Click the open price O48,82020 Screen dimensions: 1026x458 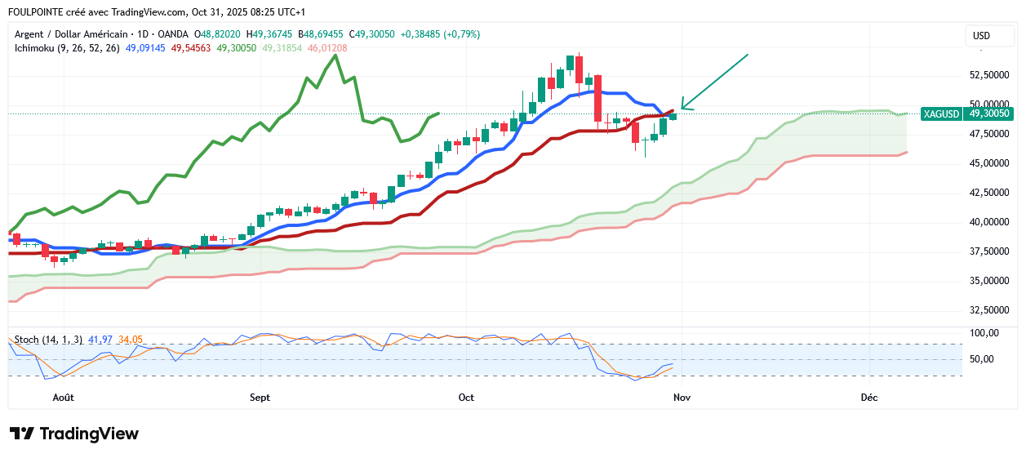[x=217, y=34]
